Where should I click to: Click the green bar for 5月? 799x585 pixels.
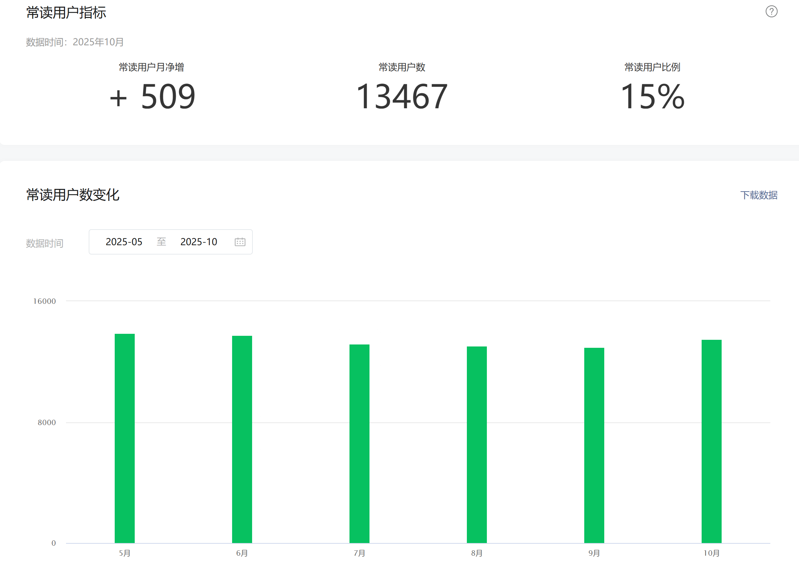click(124, 438)
